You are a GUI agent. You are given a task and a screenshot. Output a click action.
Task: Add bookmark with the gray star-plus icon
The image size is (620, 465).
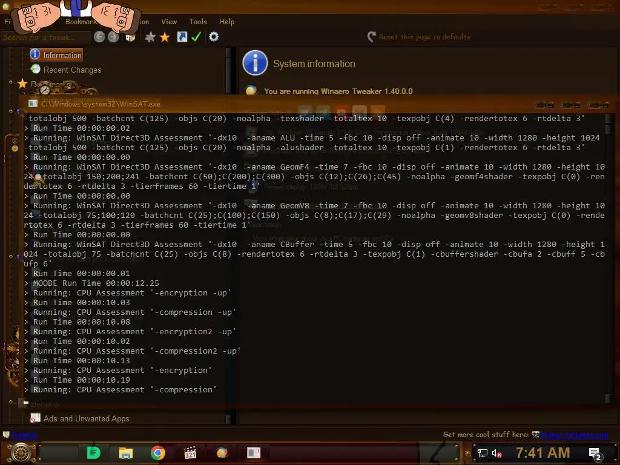[x=150, y=37]
